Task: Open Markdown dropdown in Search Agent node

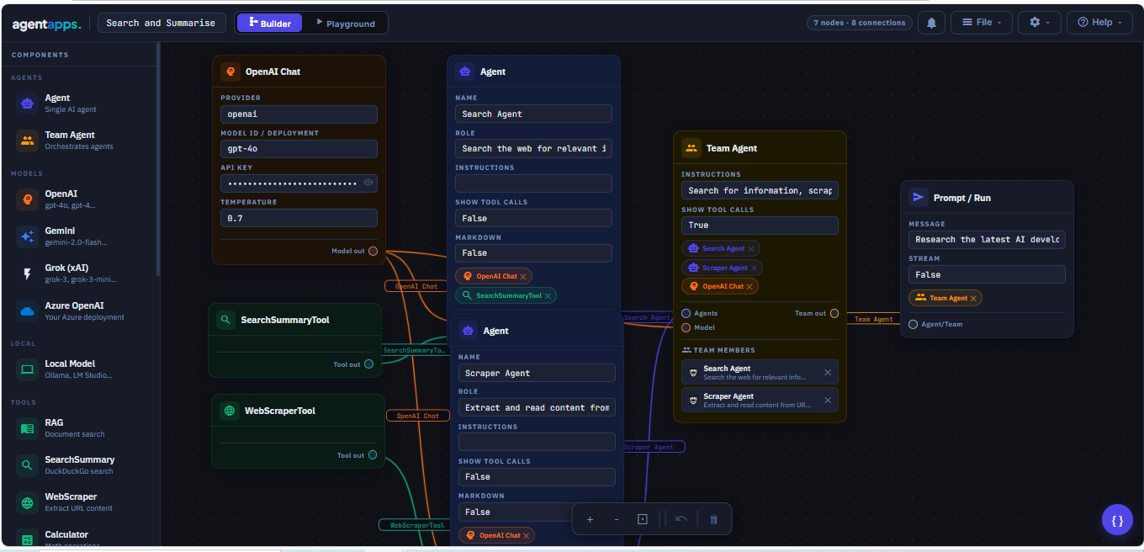Action: pos(533,252)
